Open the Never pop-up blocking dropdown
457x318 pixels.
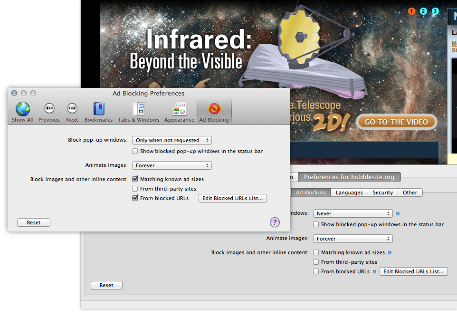[x=352, y=214]
